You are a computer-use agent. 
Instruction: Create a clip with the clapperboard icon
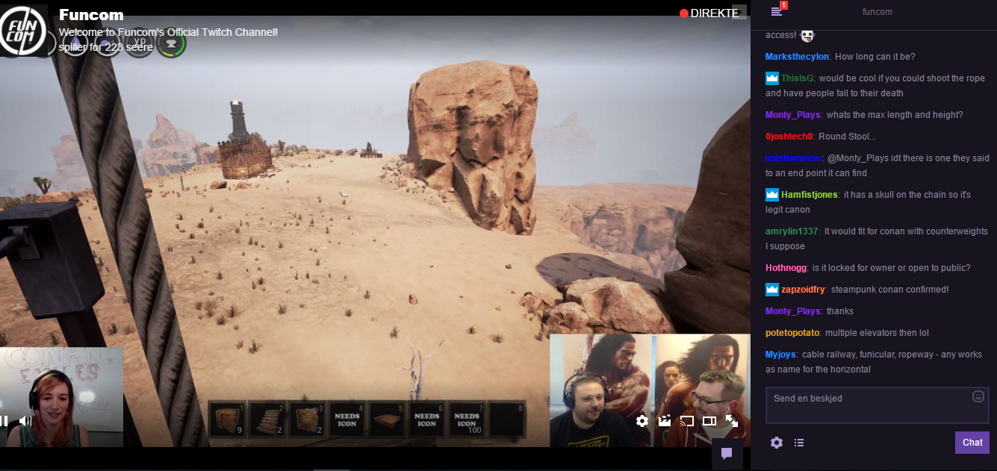pyautogui.click(x=665, y=421)
